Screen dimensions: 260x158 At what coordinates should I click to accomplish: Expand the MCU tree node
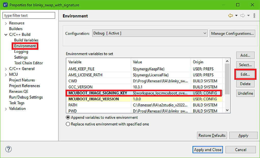5,74
